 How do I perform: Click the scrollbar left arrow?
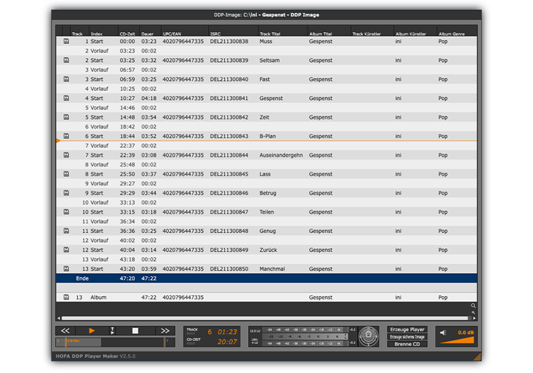[59, 318]
